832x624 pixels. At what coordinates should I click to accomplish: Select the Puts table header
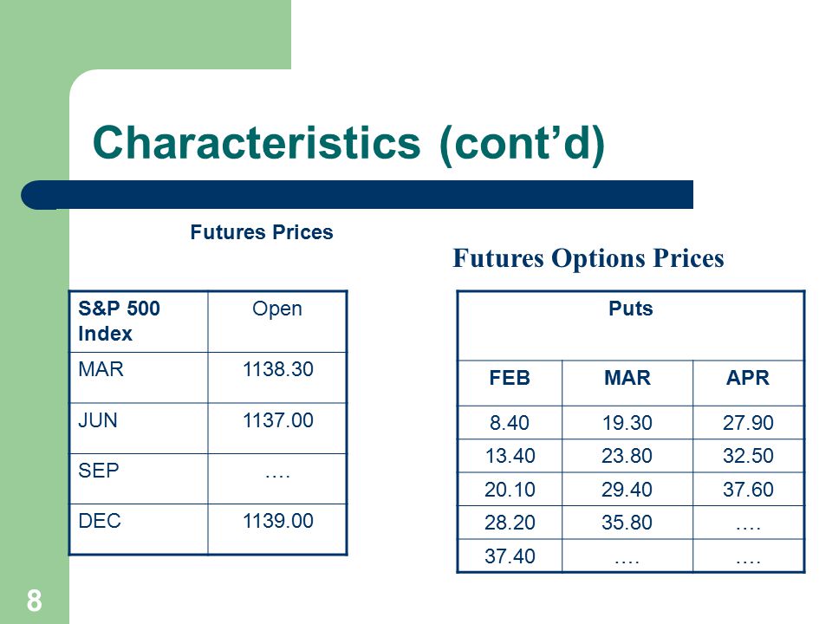[x=630, y=309]
